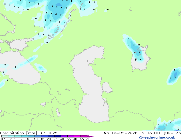181x140 pixels.
Task: Click the 45–50 mm legend color box
Action: [84, 136]
